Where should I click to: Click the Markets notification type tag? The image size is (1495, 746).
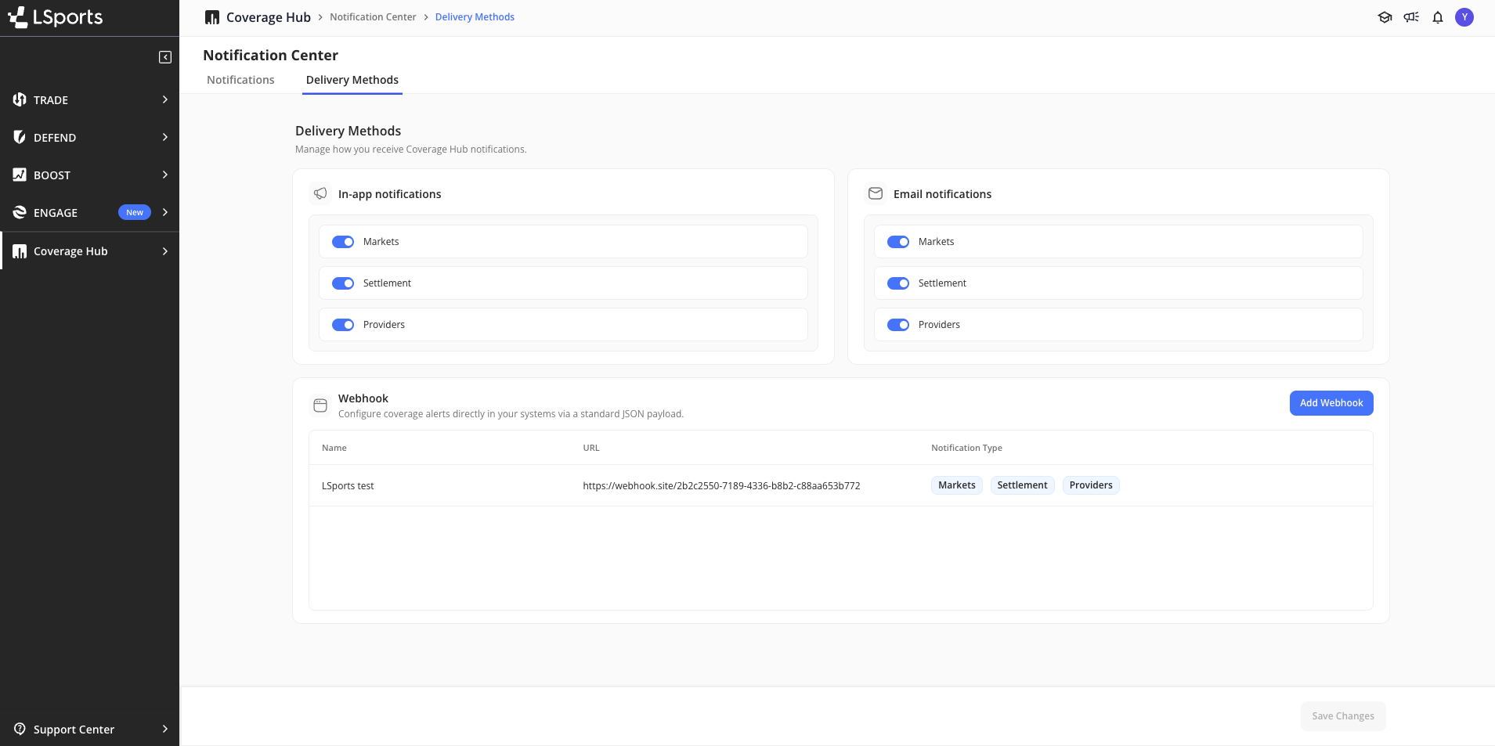point(957,485)
